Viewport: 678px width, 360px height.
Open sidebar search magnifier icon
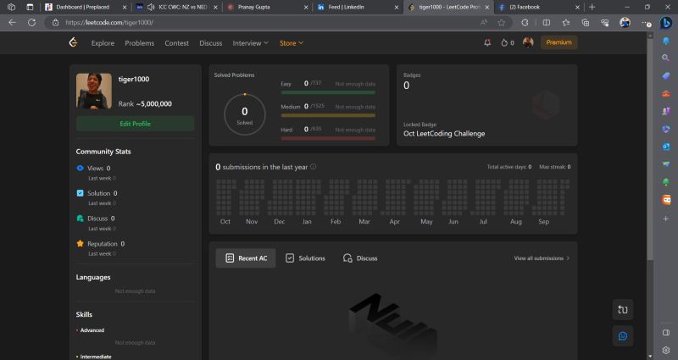(x=666, y=58)
